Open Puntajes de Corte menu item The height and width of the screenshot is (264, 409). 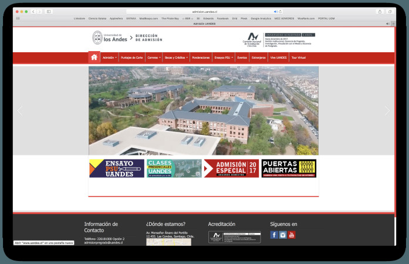point(131,57)
